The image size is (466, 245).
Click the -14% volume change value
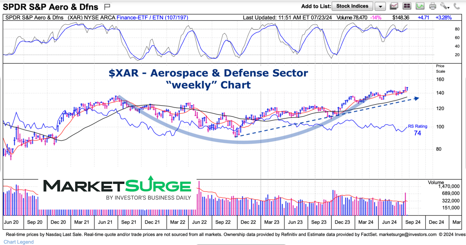point(375,17)
